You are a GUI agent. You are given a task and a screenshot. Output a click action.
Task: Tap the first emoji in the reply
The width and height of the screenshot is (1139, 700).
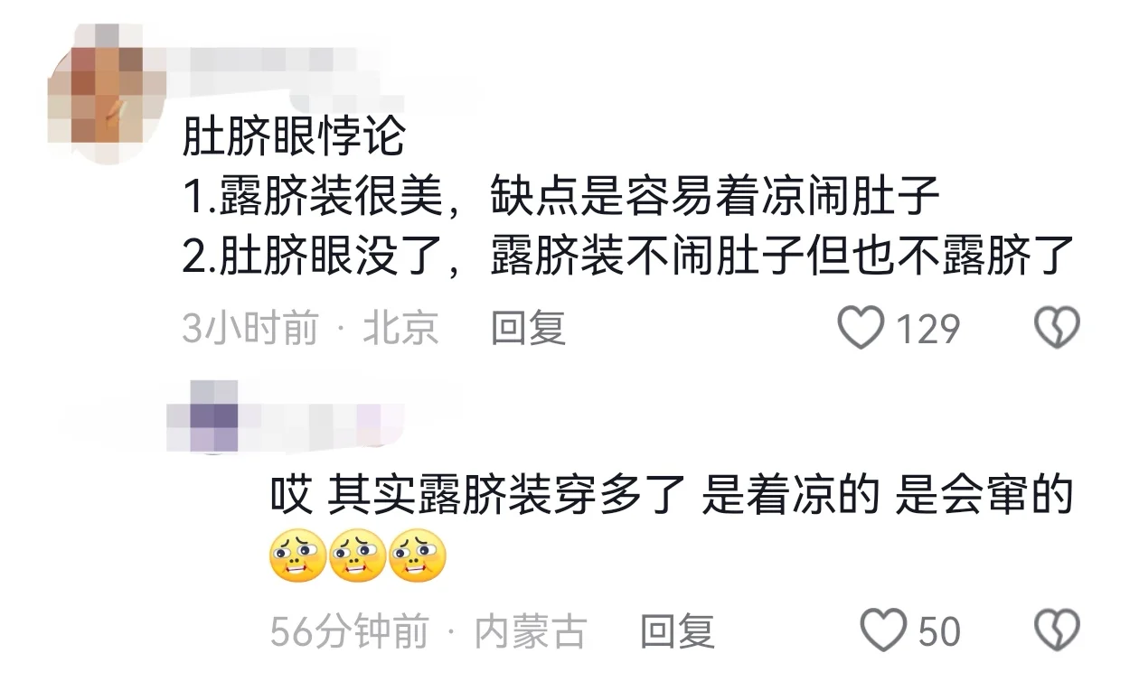pos(298,554)
